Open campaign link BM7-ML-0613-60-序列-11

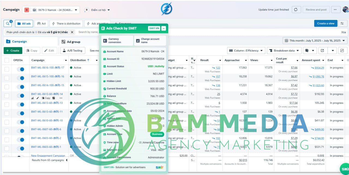click(47, 112)
